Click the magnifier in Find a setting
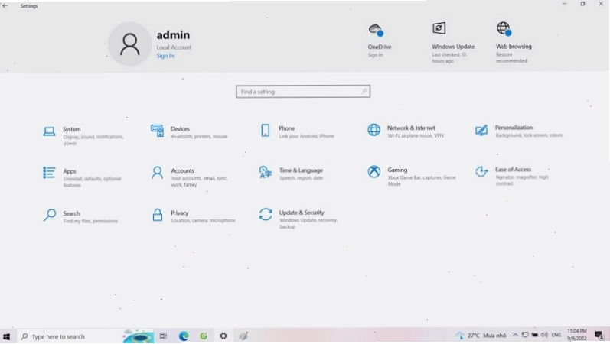Image resolution: width=610 pixels, height=344 pixels. [364, 91]
